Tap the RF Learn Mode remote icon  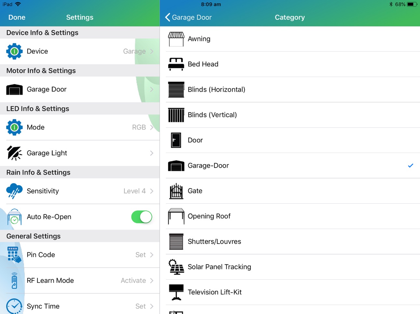(14, 281)
